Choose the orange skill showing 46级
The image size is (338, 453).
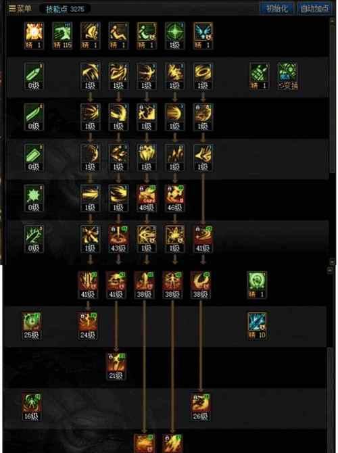174,198
